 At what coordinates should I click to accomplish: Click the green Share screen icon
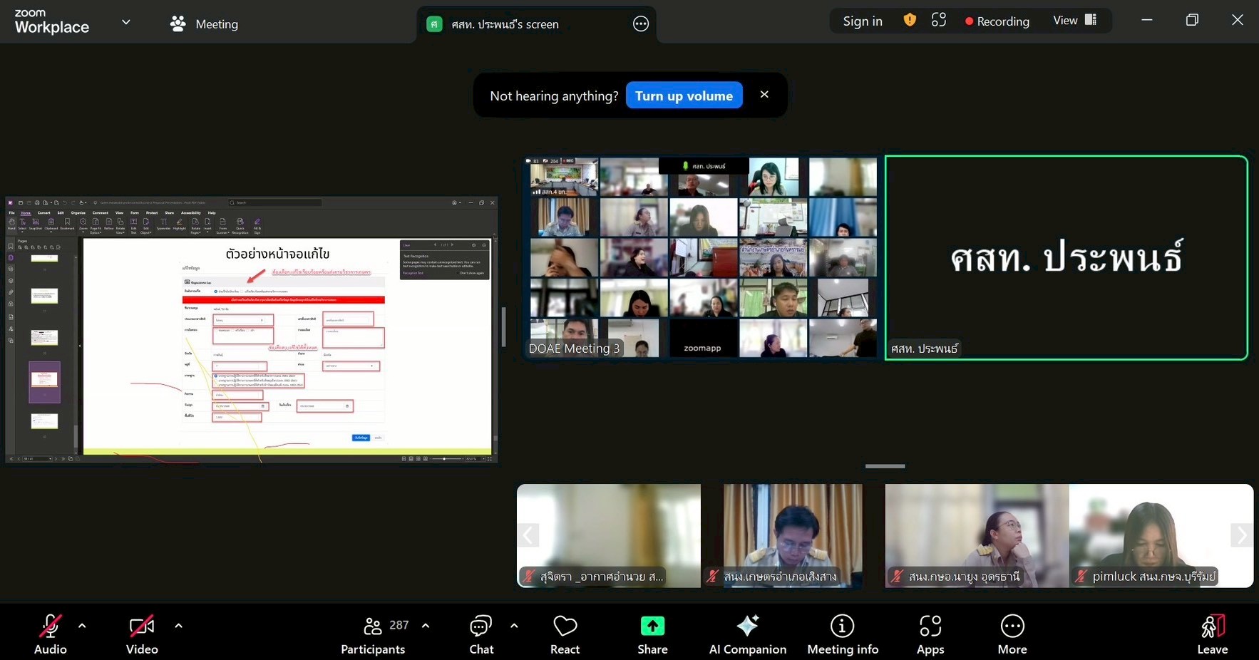pyautogui.click(x=652, y=627)
